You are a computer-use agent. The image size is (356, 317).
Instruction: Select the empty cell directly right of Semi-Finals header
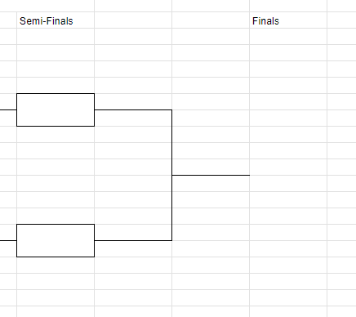[x=133, y=20]
